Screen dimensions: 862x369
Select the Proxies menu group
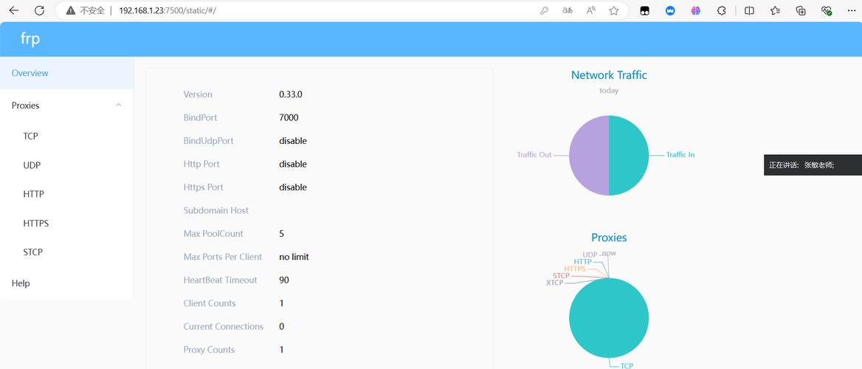(66, 105)
